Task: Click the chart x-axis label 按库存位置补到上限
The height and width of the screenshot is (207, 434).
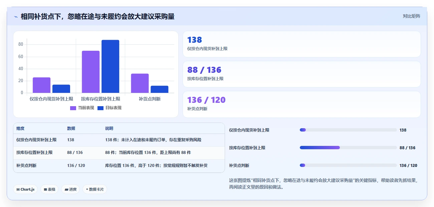Action: coord(100,99)
